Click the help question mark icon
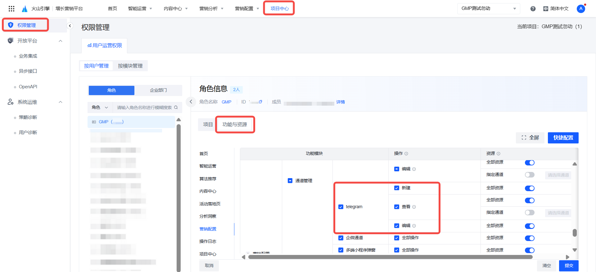This screenshot has height=272, width=596. 533,9
